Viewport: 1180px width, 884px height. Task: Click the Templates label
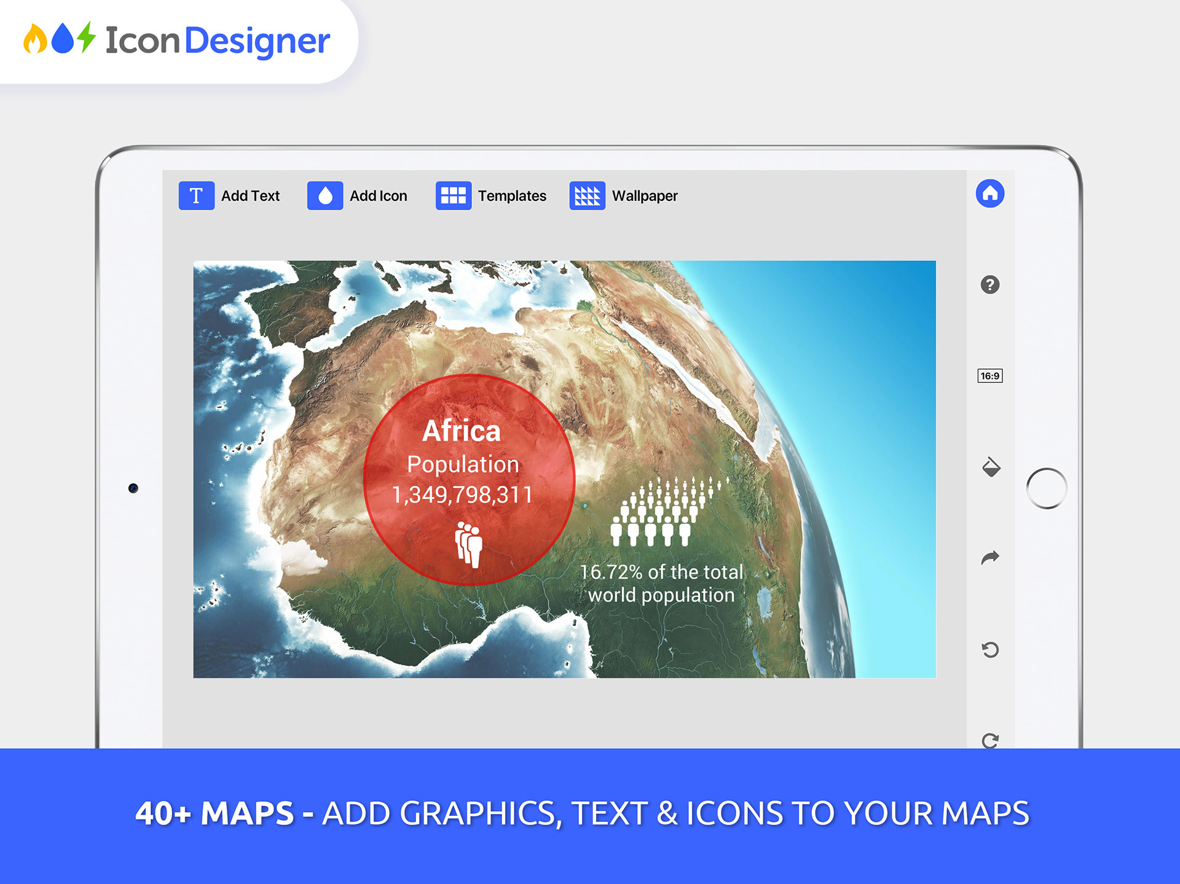click(x=512, y=196)
